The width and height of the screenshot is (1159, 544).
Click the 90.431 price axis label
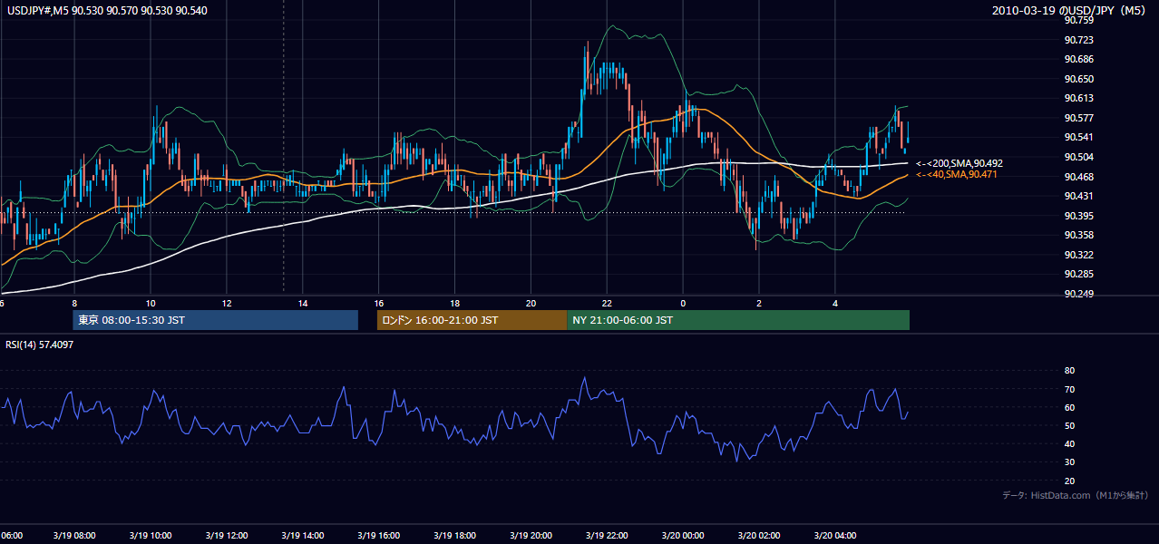pos(1078,196)
